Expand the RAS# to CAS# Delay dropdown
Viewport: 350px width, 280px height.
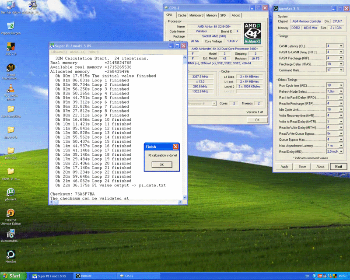pyautogui.click(x=341, y=52)
